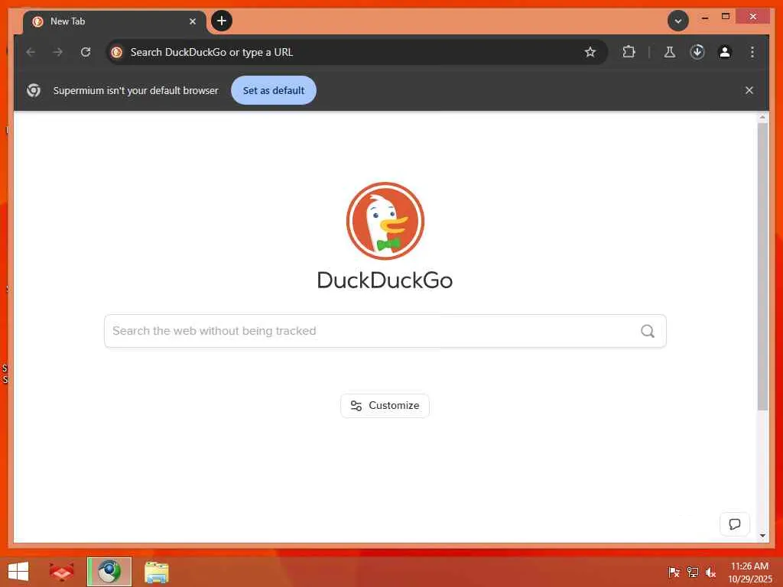783x587 pixels.
Task: Click the Set as default button
Action: tap(274, 90)
